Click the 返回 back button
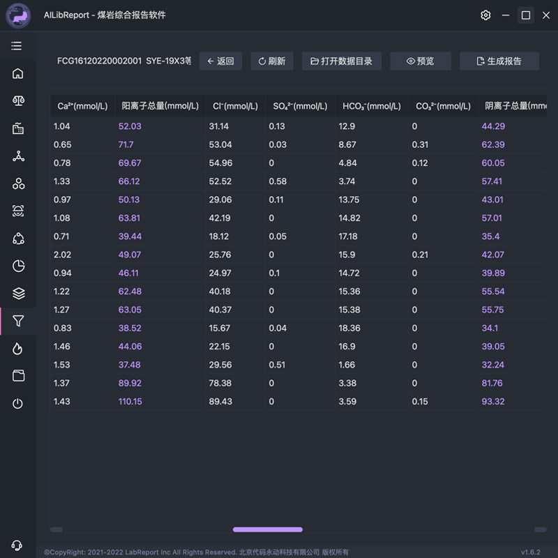 pos(220,61)
